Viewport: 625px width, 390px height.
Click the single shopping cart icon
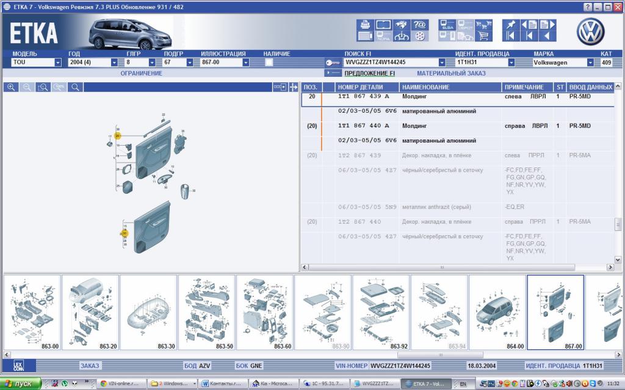point(483,36)
